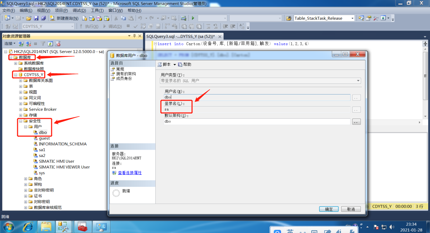Click the 帮助 button in dialog
Screen dimensions: 430x233
point(185,64)
